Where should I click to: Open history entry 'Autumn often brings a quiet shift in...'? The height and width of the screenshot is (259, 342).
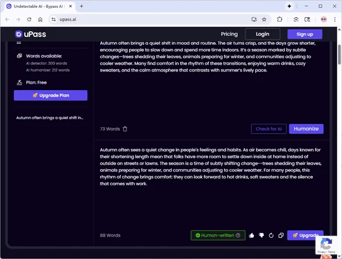(x=50, y=118)
